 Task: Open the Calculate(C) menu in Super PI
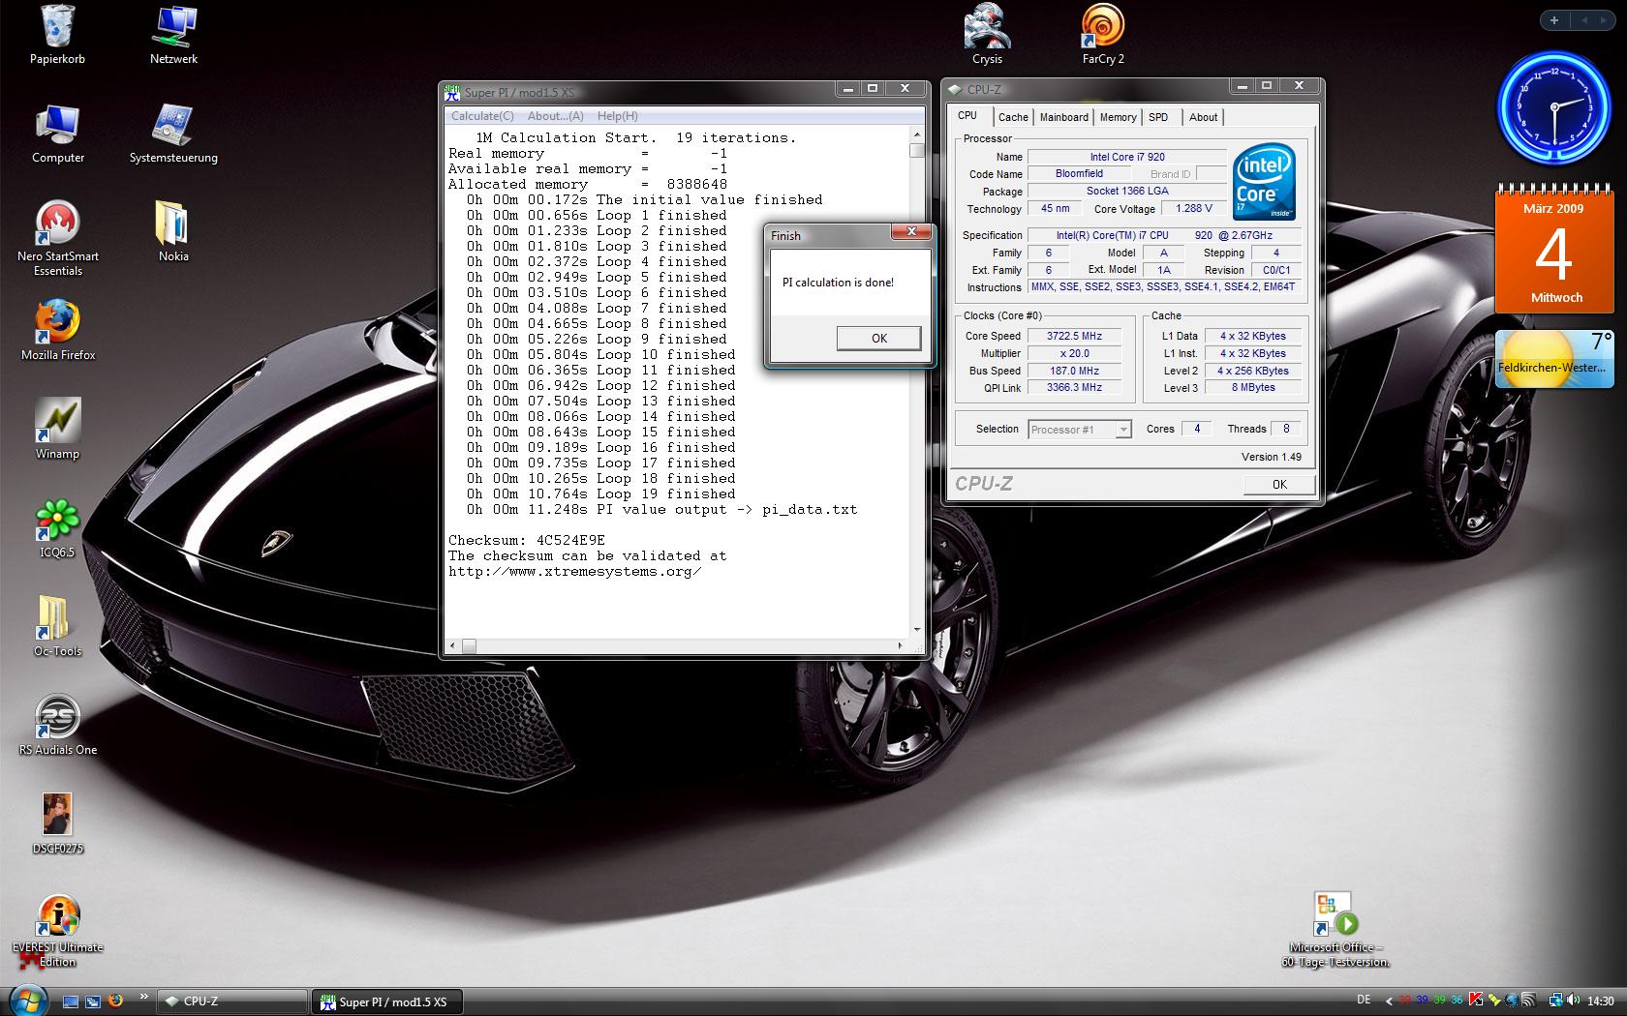(x=482, y=116)
